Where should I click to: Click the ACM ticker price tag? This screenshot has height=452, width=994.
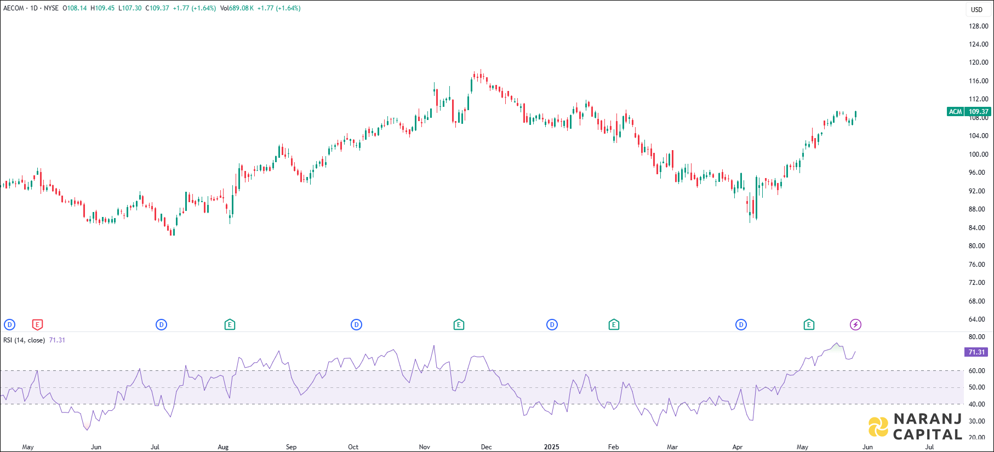tap(955, 112)
